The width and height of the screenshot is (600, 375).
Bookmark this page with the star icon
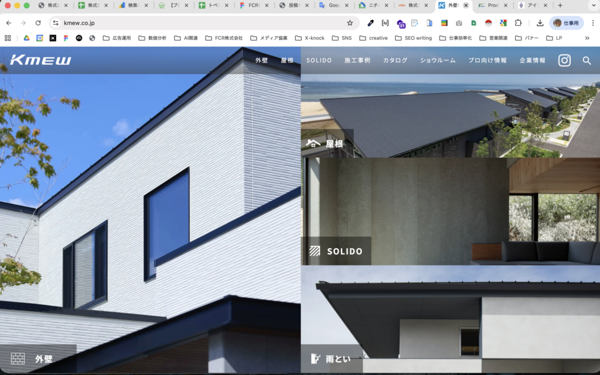(350, 23)
